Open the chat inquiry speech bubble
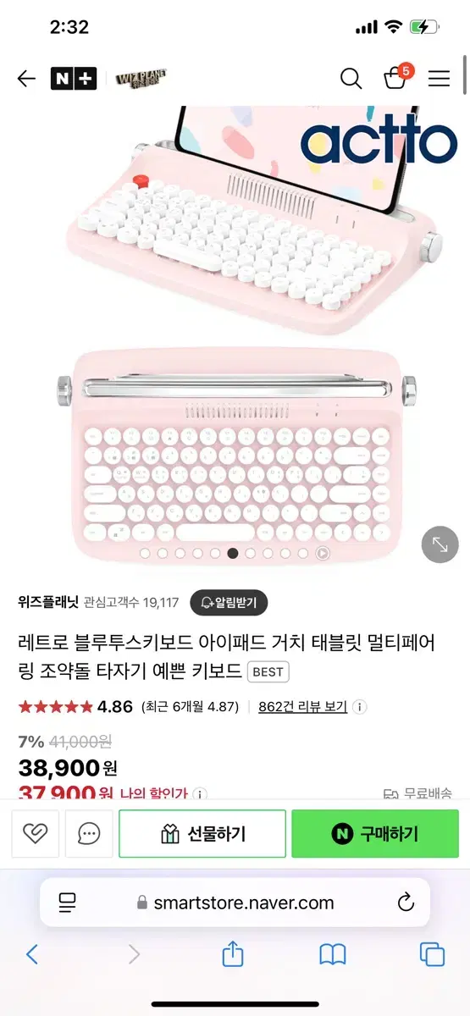The width and height of the screenshot is (470, 1016). click(89, 834)
